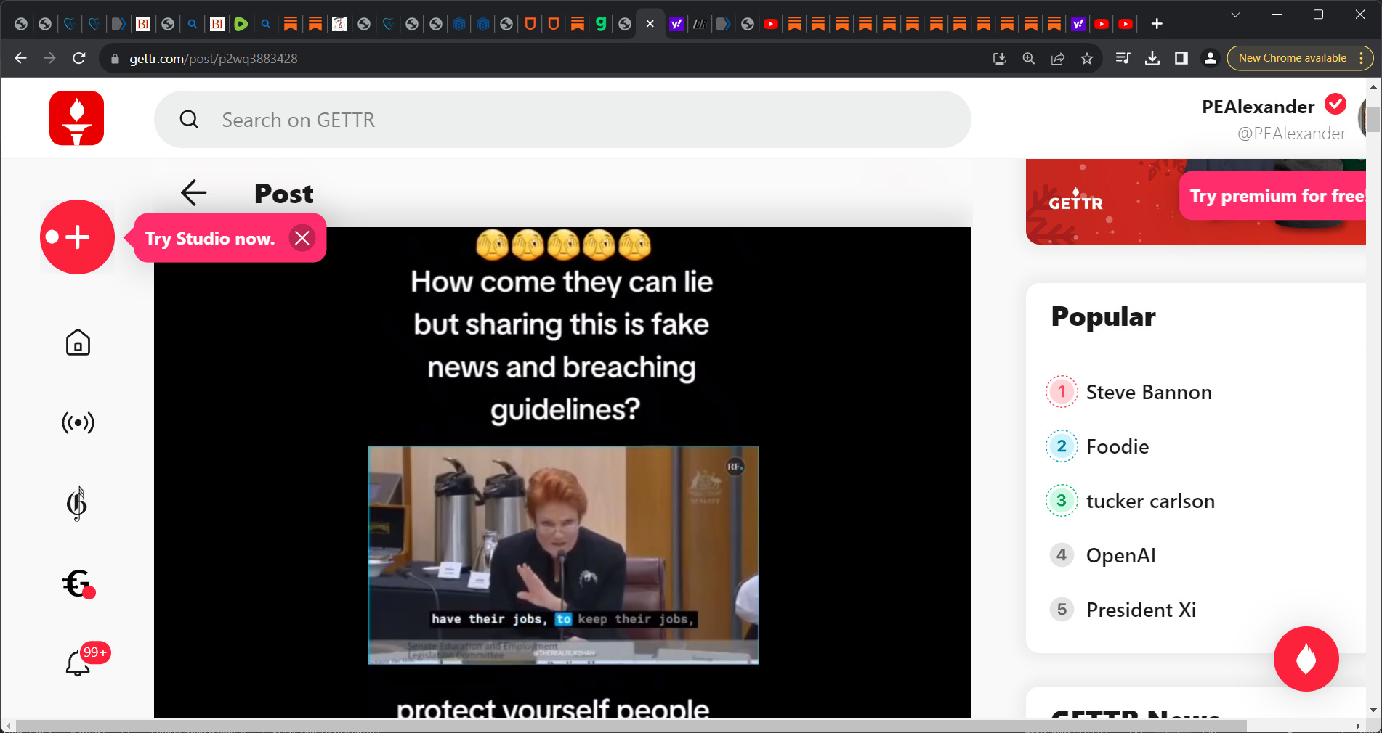This screenshot has width=1382, height=733.
Task: Open the PEAlexander profile name
Action: pos(1258,107)
